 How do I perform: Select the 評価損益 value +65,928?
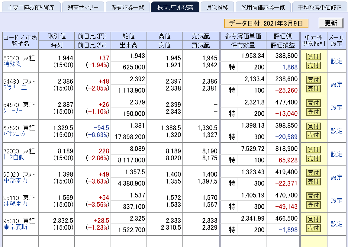286,160
